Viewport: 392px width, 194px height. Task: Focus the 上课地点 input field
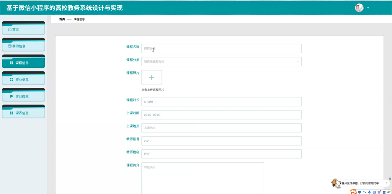tap(221, 128)
